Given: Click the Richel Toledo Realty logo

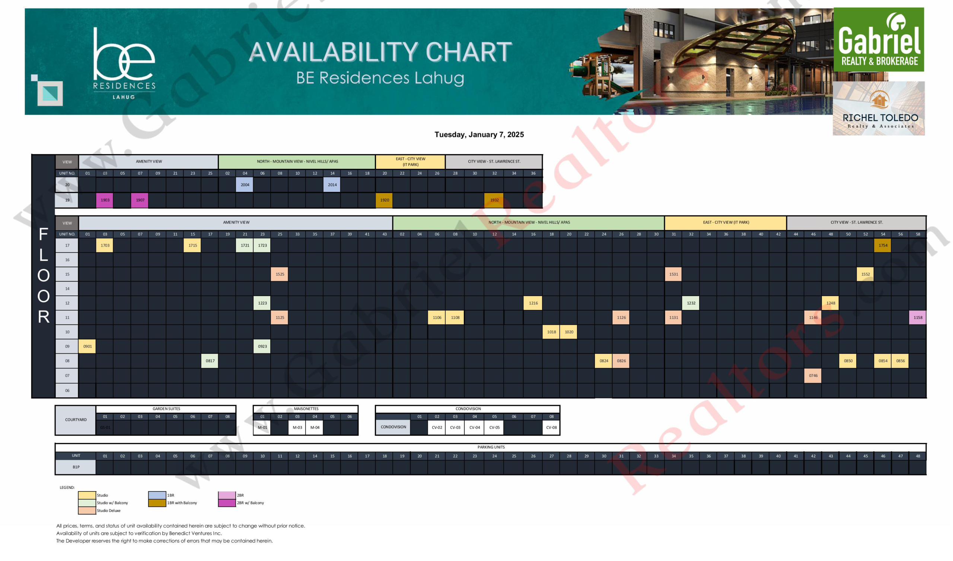Looking at the screenshot, I should (x=879, y=109).
